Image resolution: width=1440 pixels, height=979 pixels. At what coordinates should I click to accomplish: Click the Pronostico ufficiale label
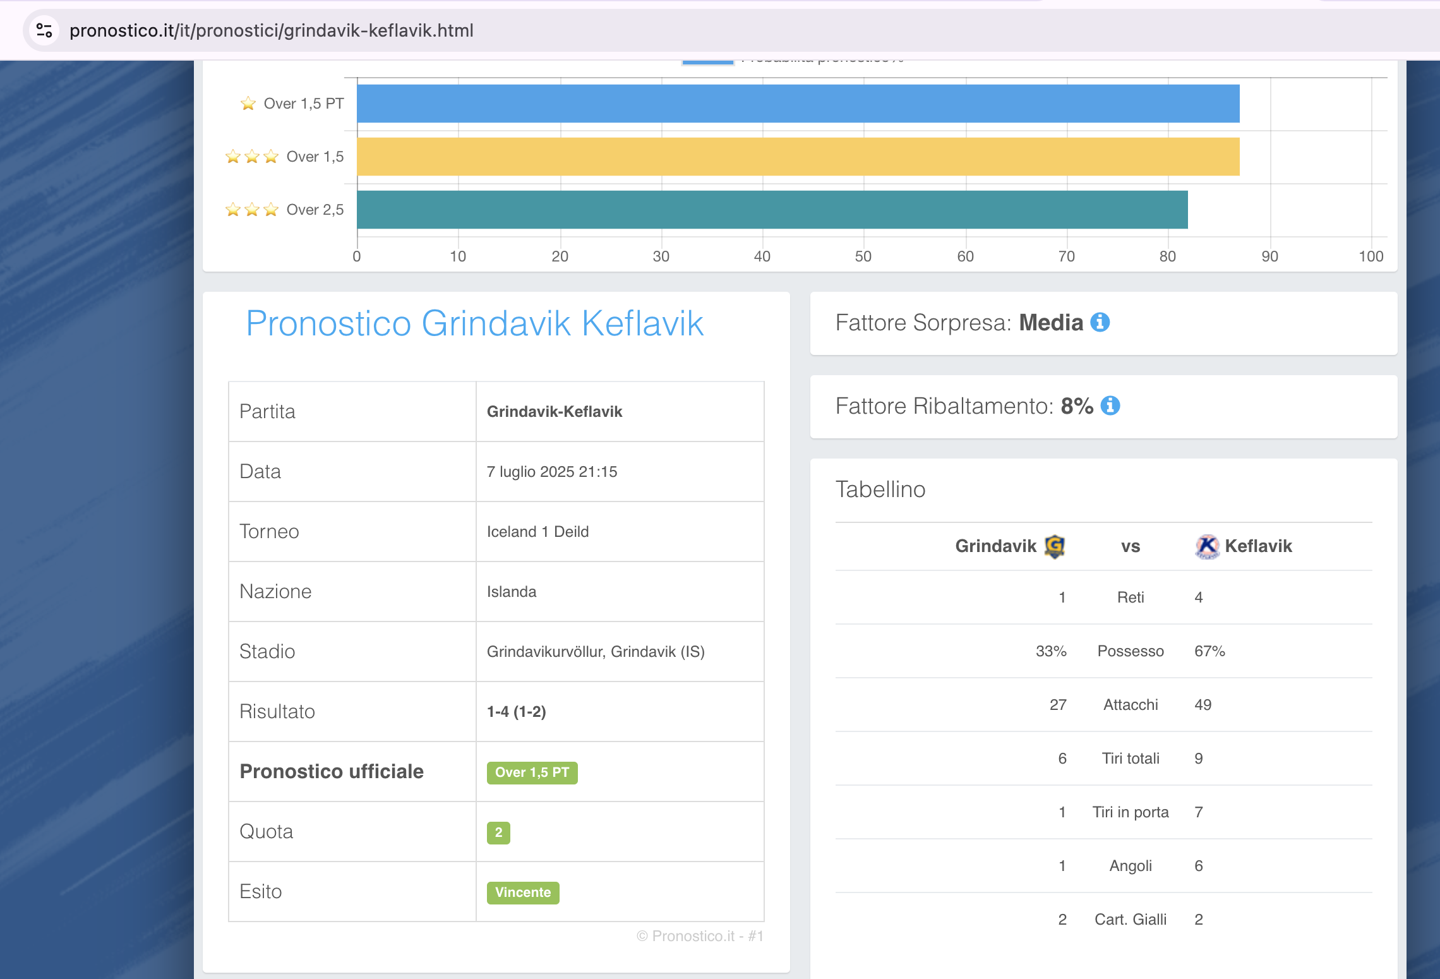tap(332, 772)
